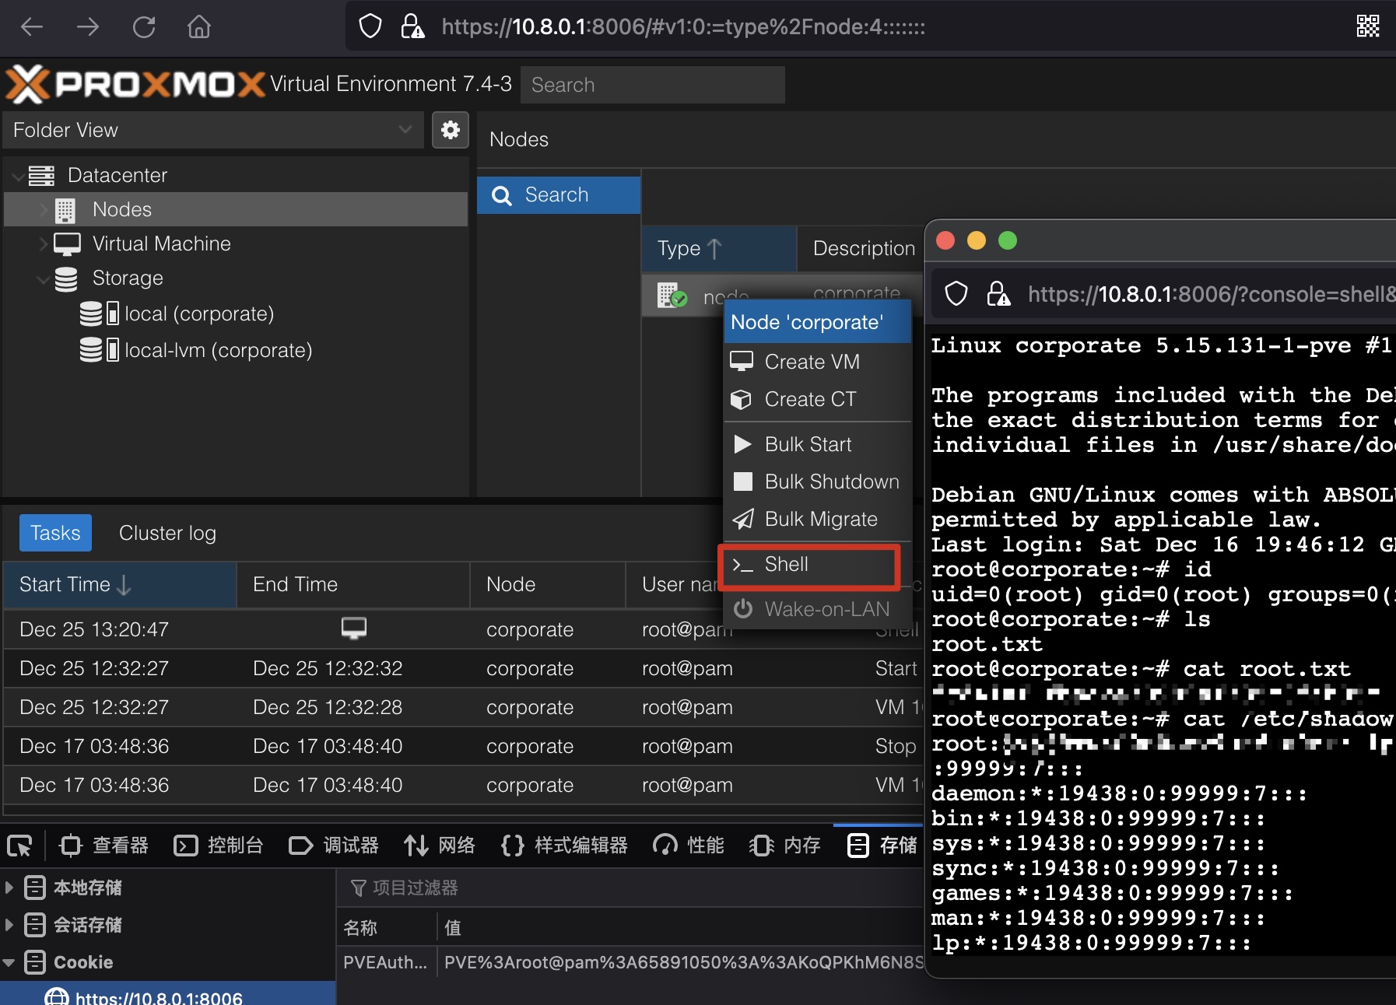Screen dimensions: 1396x1005
Task: Choose Bulk Migrate from node menu
Action: point(817,519)
